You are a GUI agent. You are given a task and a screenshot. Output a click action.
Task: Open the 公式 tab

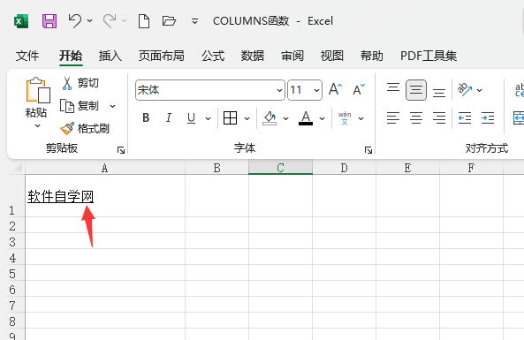pyautogui.click(x=213, y=56)
